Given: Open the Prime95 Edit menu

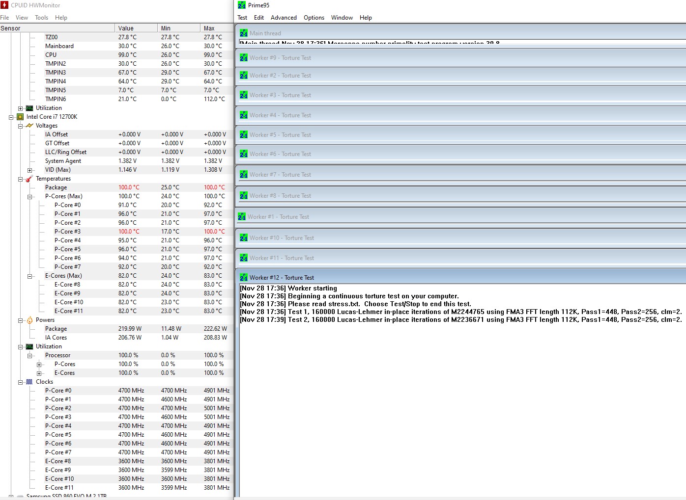Looking at the screenshot, I should [259, 18].
